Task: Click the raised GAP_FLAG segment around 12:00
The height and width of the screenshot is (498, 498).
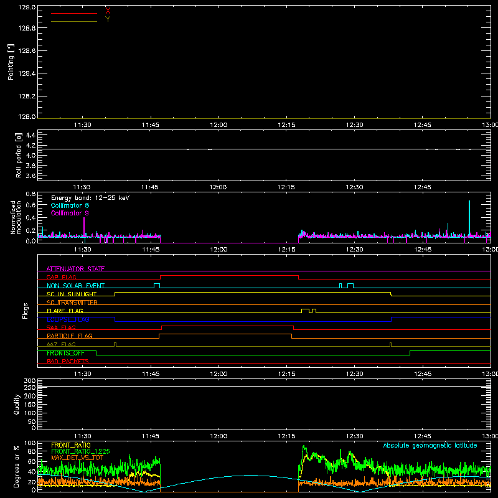Action: pos(229,276)
